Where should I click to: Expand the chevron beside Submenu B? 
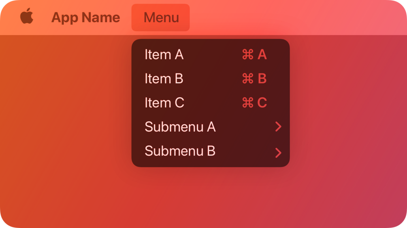pyautogui.click(x=278, y=153)
